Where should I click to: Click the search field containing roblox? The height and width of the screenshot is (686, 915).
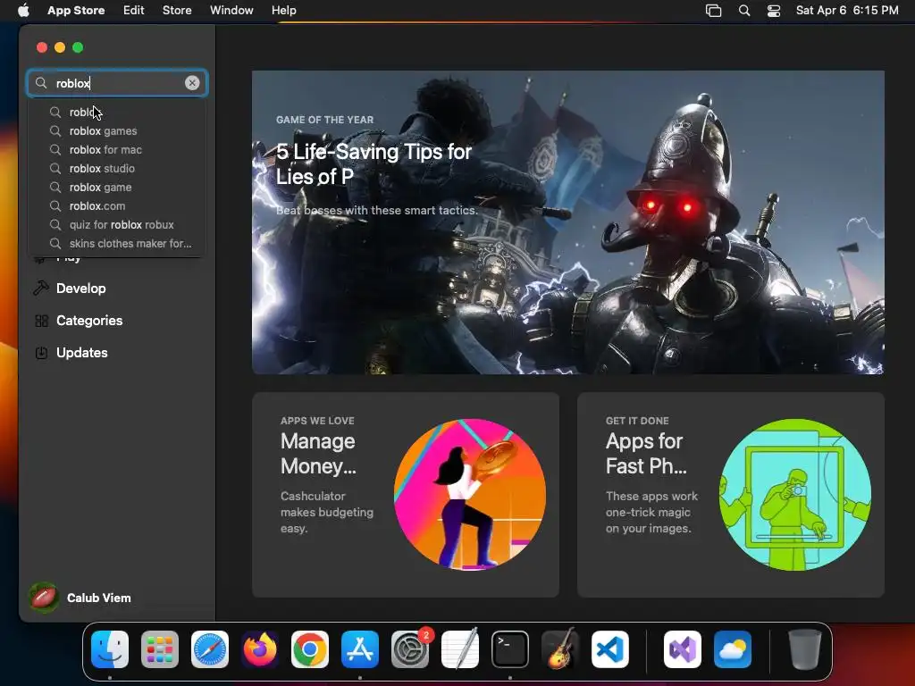pos(117,83)
